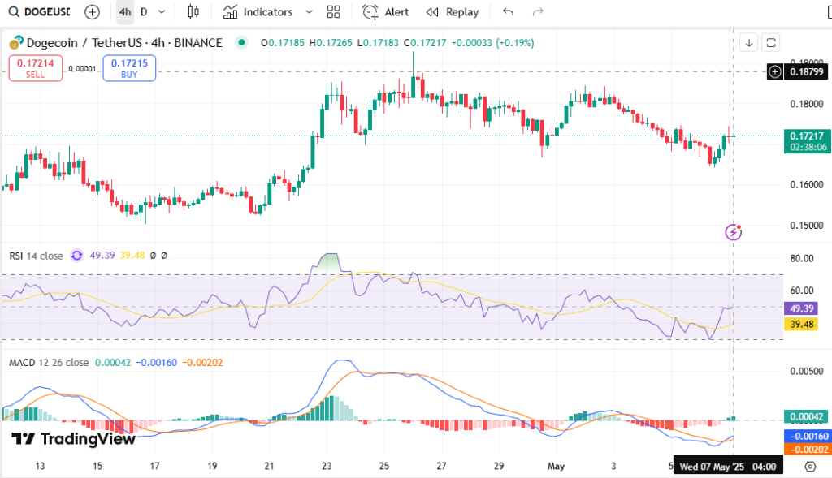Maximize the chart pane
The image size is (832, 478).
pyautogui.click(x=771, y=42)
